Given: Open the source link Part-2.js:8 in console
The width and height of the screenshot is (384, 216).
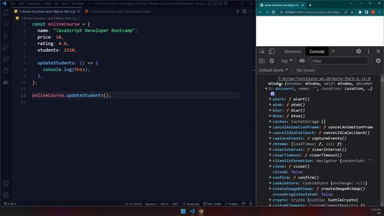Looking at the screenshot, I should (x=324, y=79).
